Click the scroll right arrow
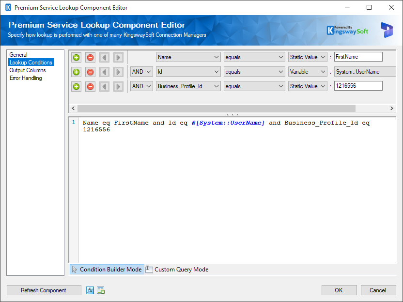Image resolution: width=403 pixels, height=302 pixels. coord(392,108)
